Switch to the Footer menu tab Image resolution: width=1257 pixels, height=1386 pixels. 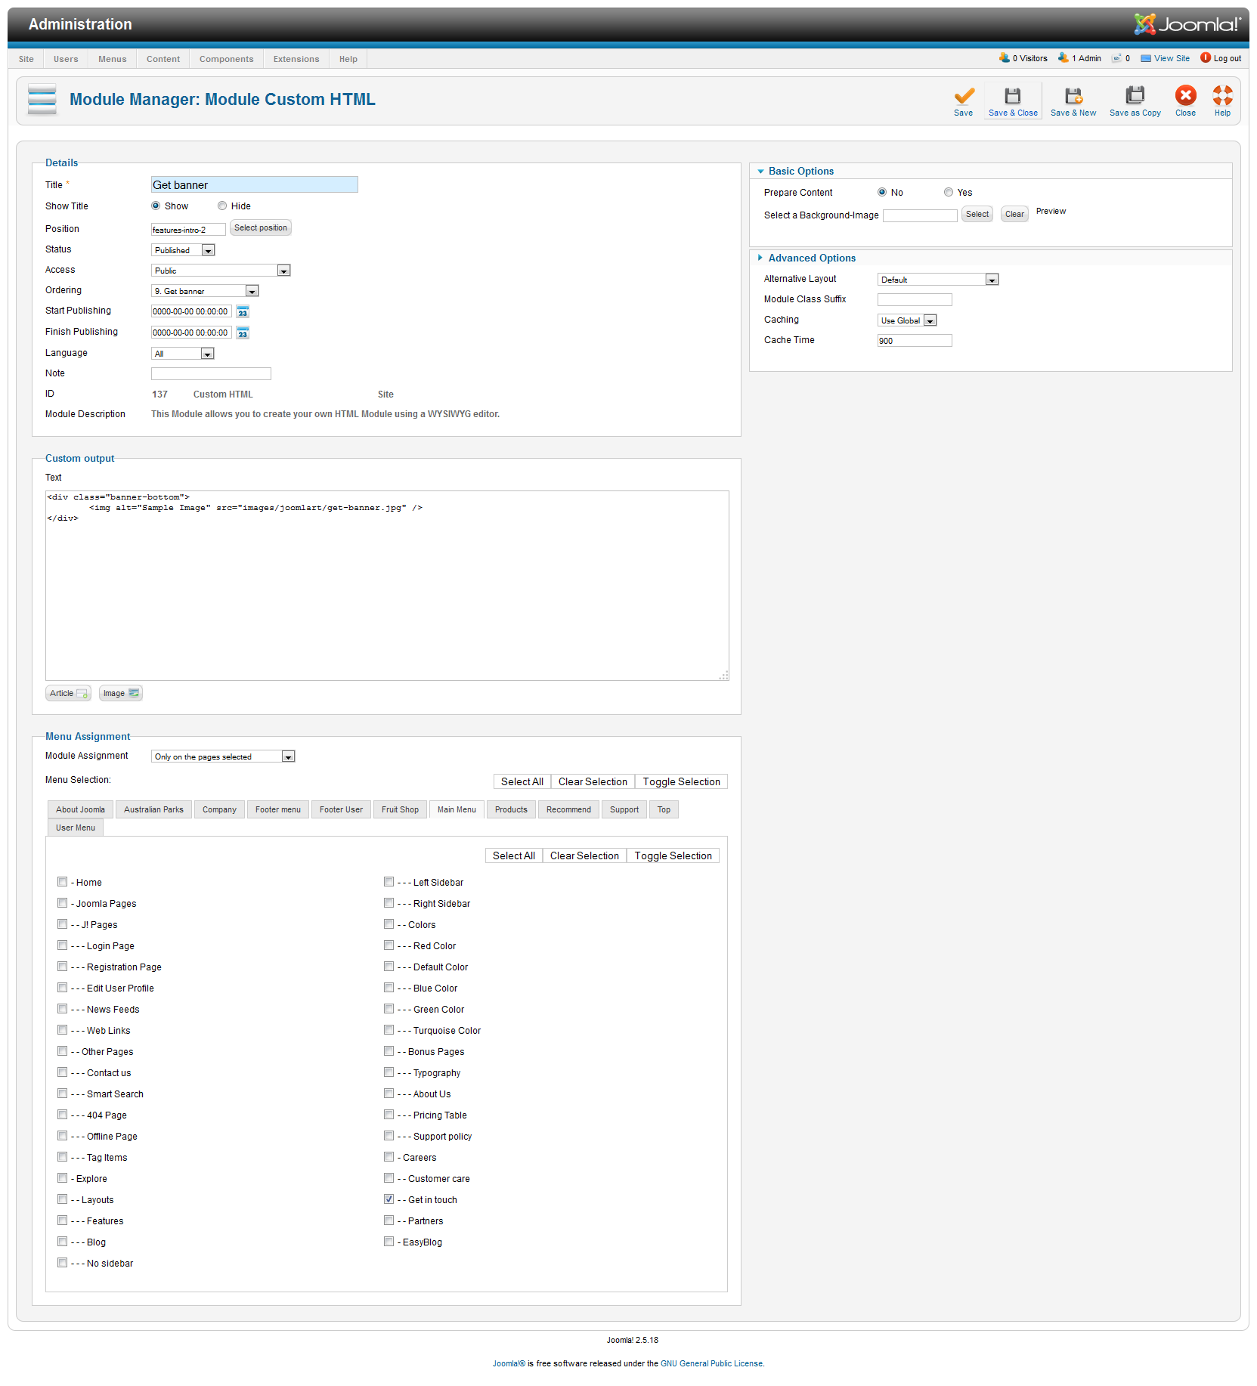278,809
